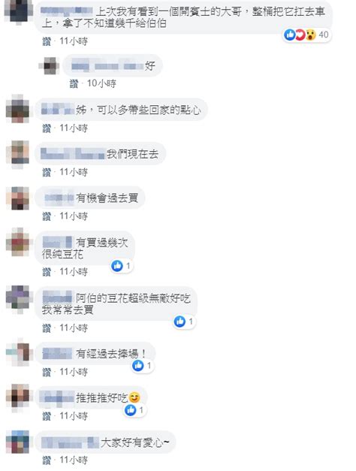Open timestamp under 可以多帶些回家的點心 comment
This screenshot has width=356, height=471.
coord(74,128)
